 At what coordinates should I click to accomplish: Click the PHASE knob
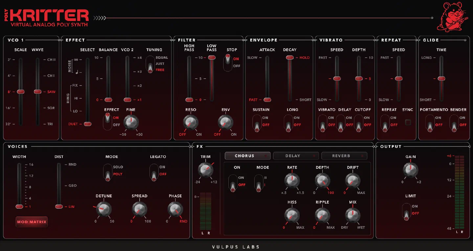(175, 209)
